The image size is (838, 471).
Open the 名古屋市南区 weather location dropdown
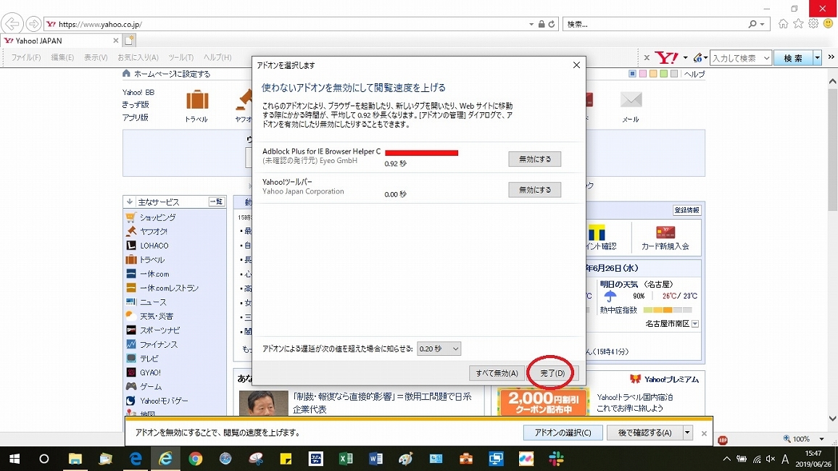pos(694,324)
